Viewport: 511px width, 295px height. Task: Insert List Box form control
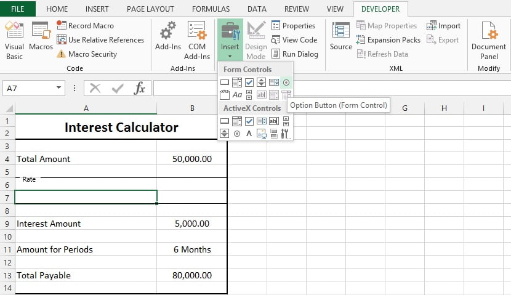(x=274, y=83)
